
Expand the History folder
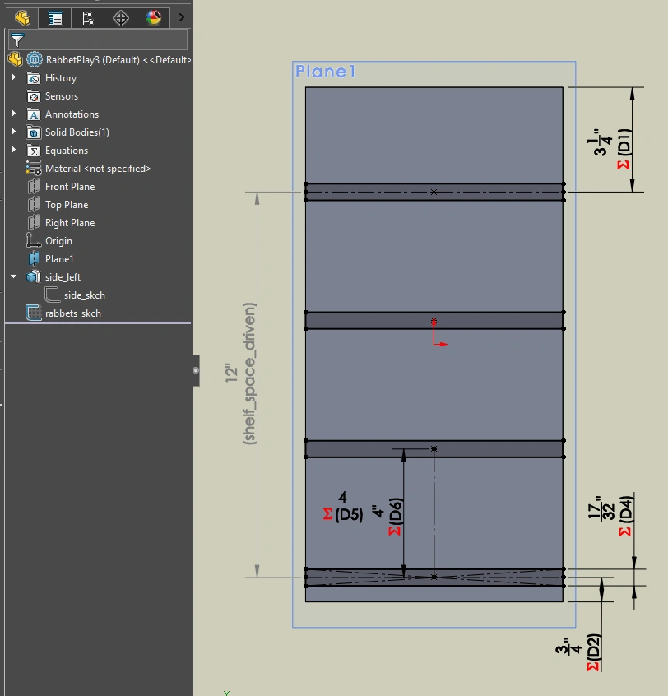tap(14, 78)
